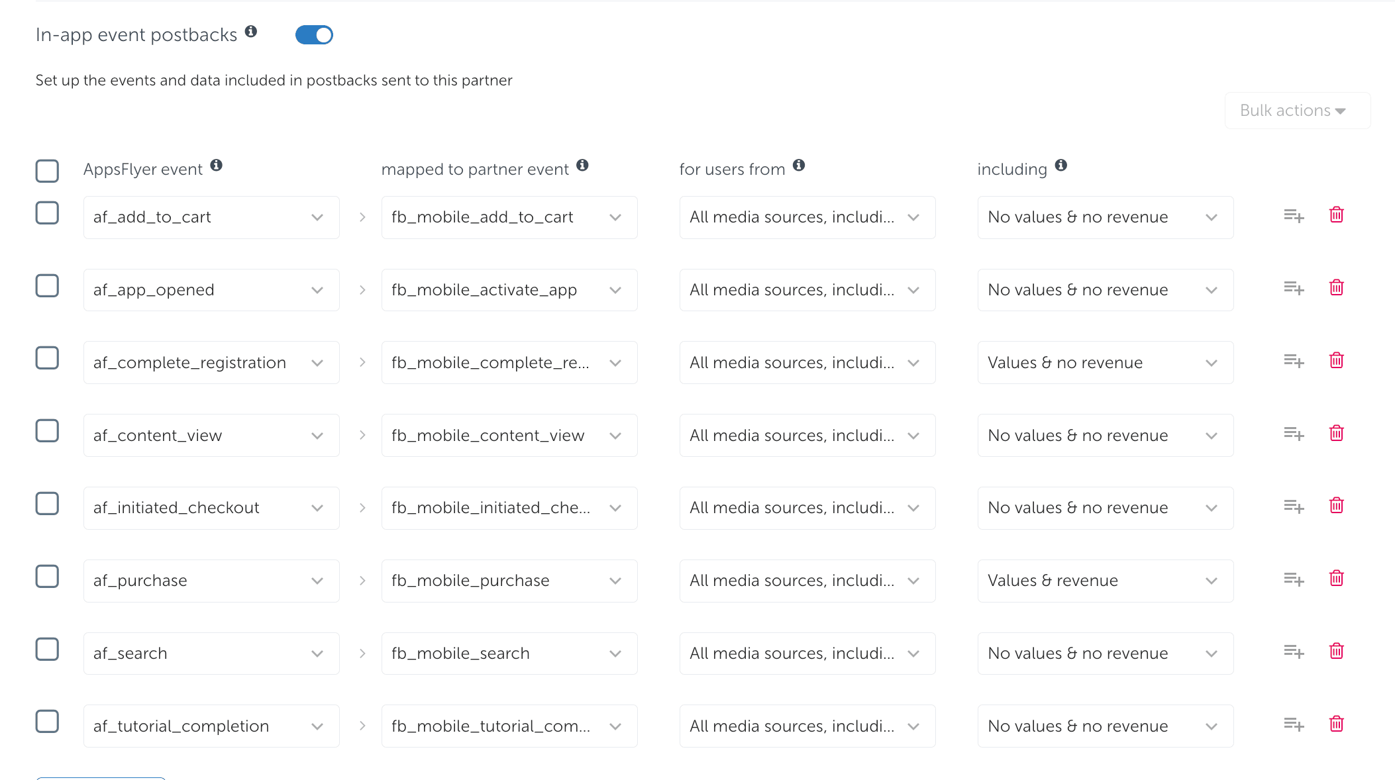Viewport: 1395px width, 780px height.
Task: Click info icon next to mapped to partner event
Action: click(582, 165)
